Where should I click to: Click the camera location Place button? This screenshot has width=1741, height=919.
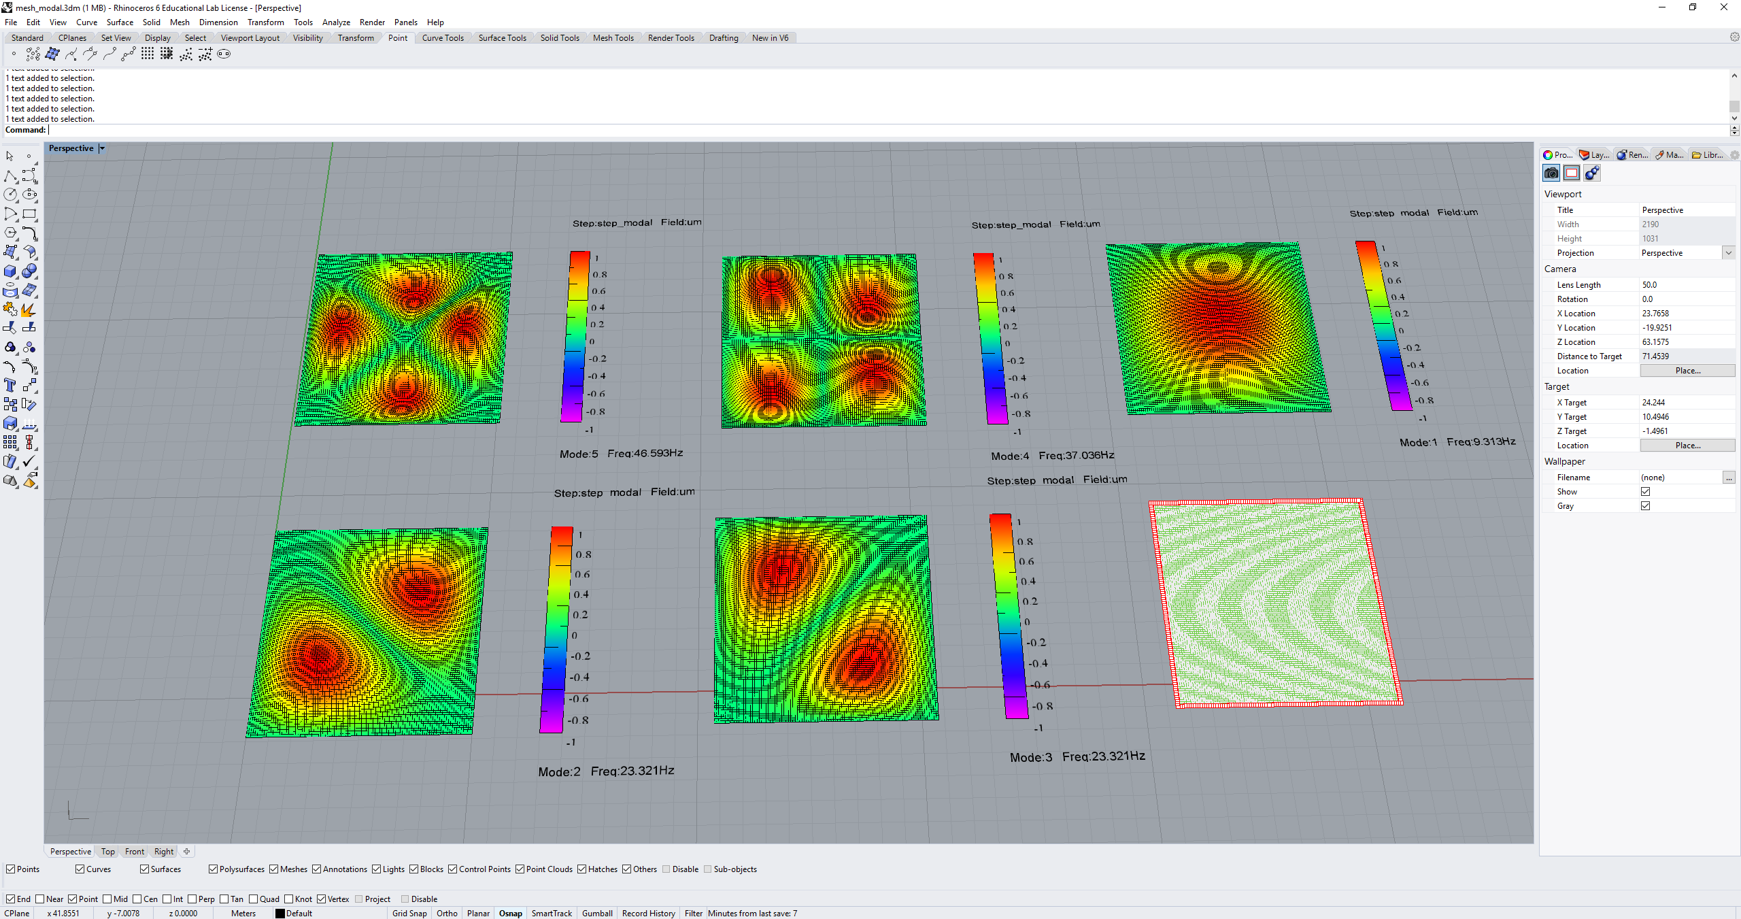[1688, 370]
